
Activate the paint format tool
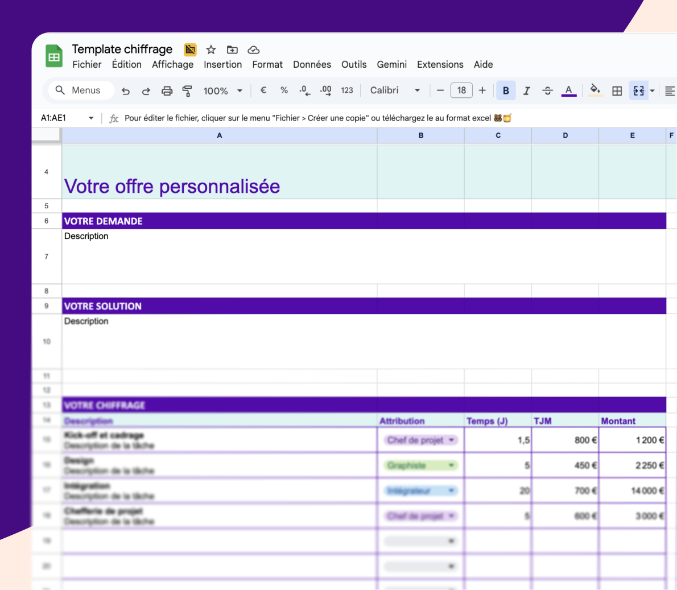point(187,90)
